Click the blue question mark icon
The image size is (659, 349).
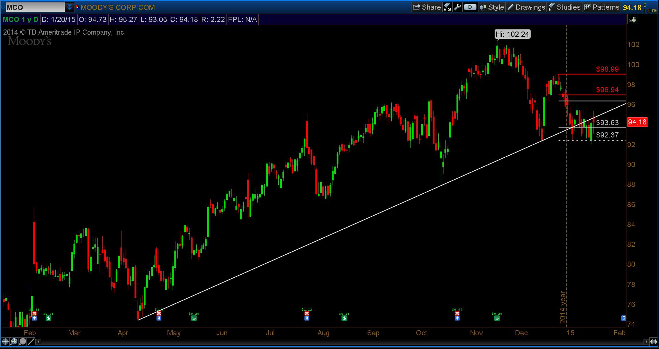coord(624,318)
